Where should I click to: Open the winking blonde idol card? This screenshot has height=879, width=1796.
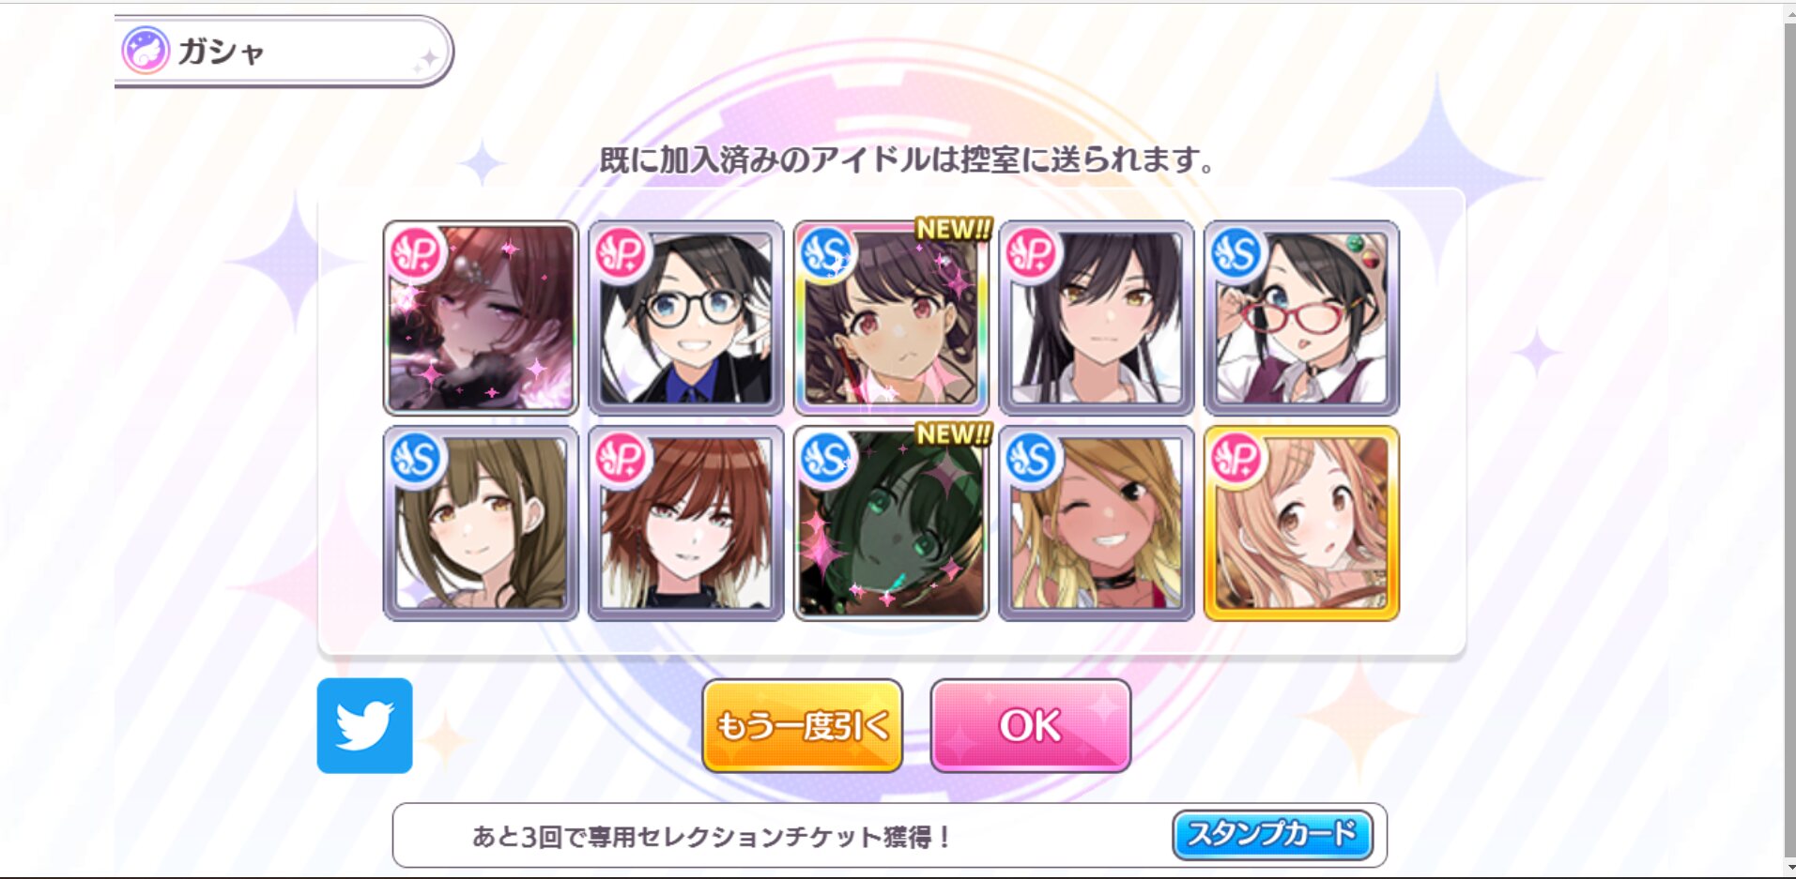click(1096, 523)
